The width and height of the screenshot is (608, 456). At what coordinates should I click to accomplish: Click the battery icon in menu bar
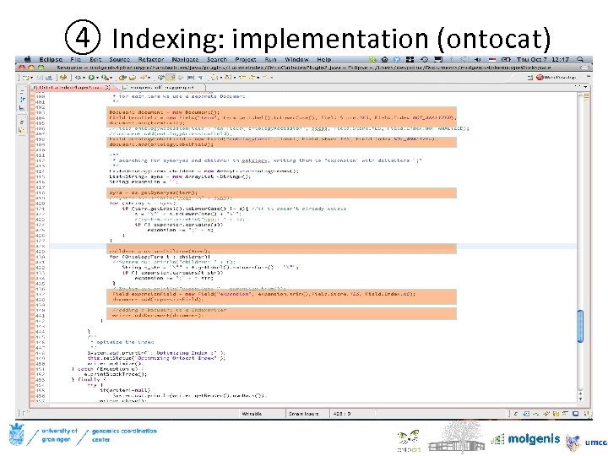tap(506, 59)
